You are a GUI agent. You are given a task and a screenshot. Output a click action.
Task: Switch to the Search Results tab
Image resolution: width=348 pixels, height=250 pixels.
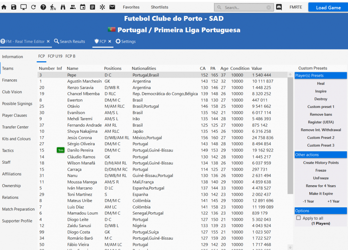point(70,41)
